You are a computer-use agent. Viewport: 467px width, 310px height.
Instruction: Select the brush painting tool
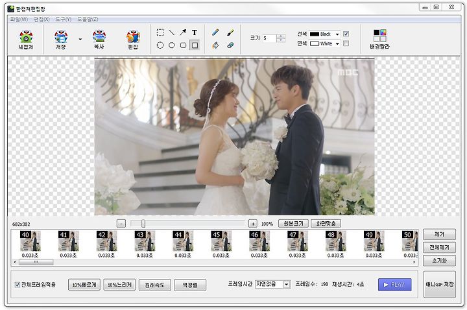[230, 32]
